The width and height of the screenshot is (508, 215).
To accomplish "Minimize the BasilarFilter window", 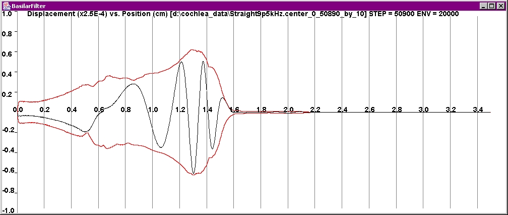I will [x=483, y=5].
